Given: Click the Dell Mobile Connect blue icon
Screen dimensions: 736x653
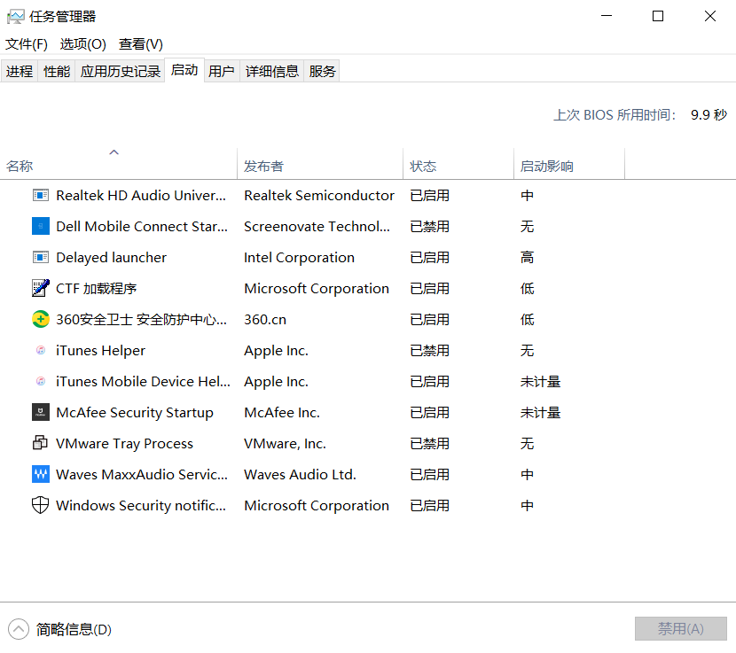Looking at the screenshot, I should 41,226.
